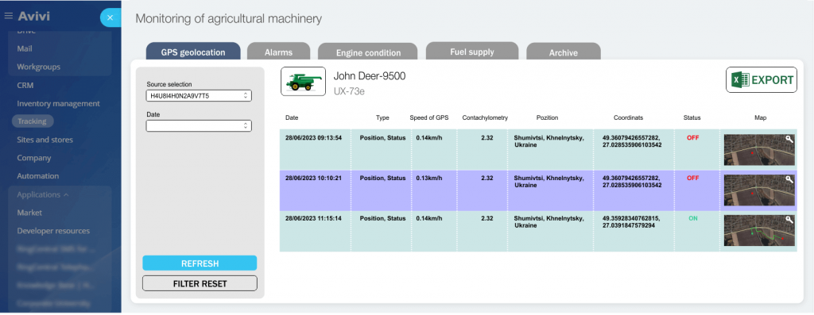Image resolution: width=814 pixels, height=315 pixels.
Task: Open CRM in the sidebar
Action: (25, 86)
